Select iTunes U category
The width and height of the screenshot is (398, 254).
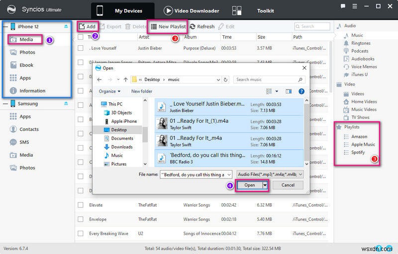click(x=359, y=75)
